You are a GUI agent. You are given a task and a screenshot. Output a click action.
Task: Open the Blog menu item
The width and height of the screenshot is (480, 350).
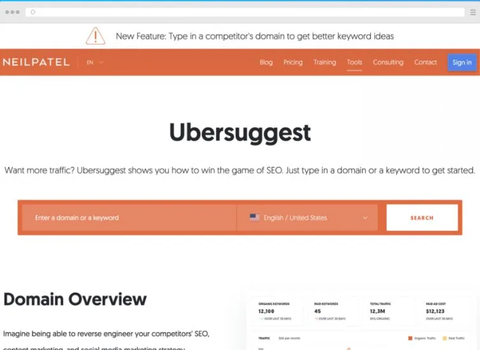tap(266, 62)
